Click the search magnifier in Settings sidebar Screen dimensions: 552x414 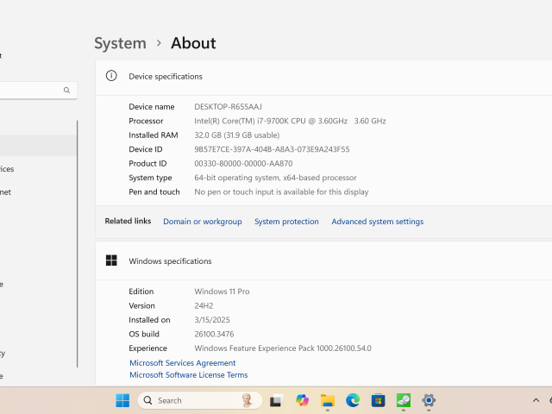(x=66, y=90)
